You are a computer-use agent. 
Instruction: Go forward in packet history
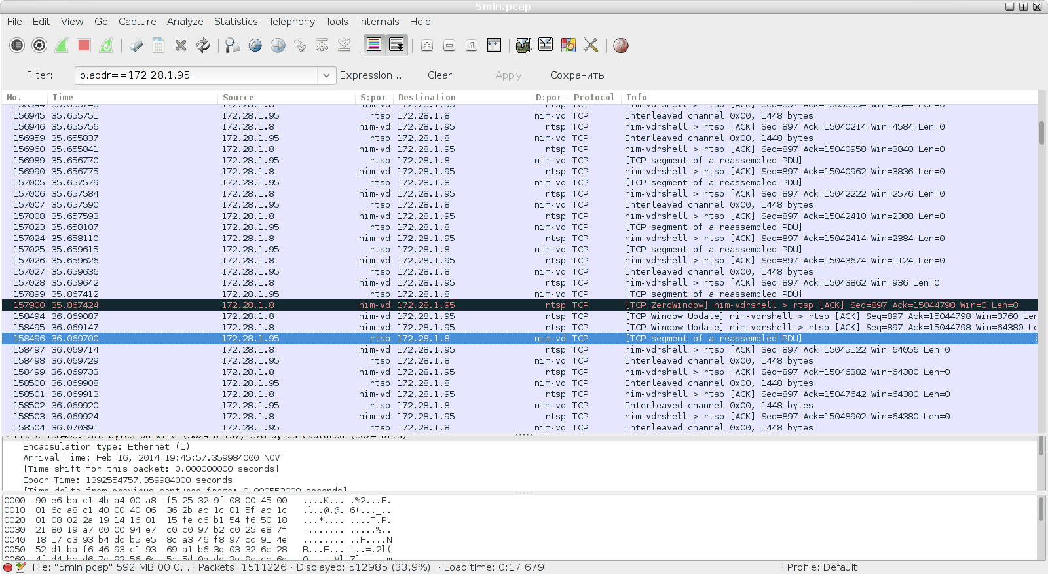(x=278, y=45)
